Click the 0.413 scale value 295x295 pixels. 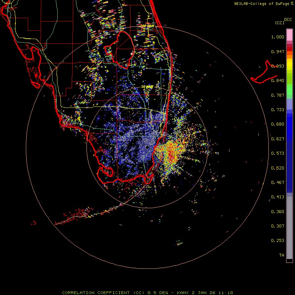tap(278, 197)
